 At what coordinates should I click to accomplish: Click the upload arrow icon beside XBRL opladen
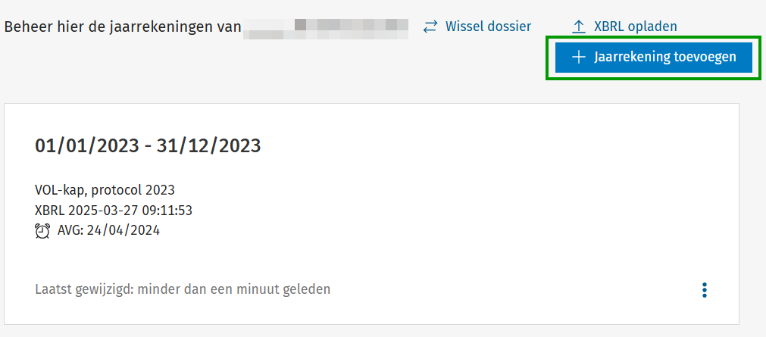(578, 27)
